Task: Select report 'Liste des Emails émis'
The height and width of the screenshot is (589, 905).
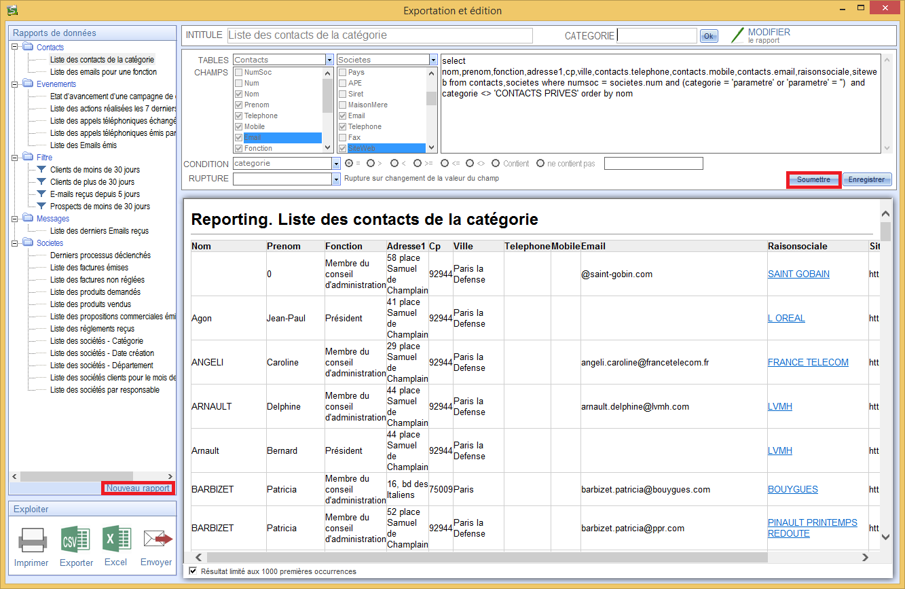Action: 84,145
